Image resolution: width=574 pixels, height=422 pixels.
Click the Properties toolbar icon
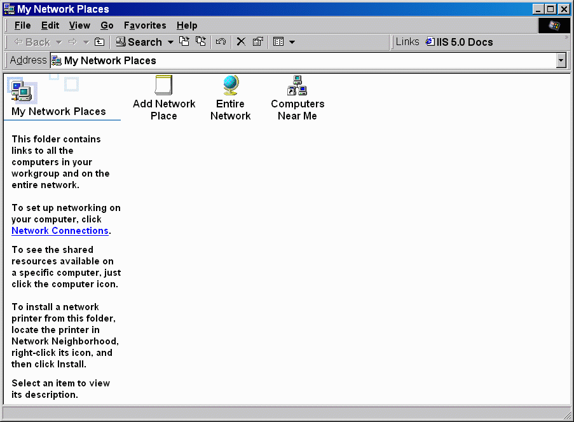(x=257, y=42)
